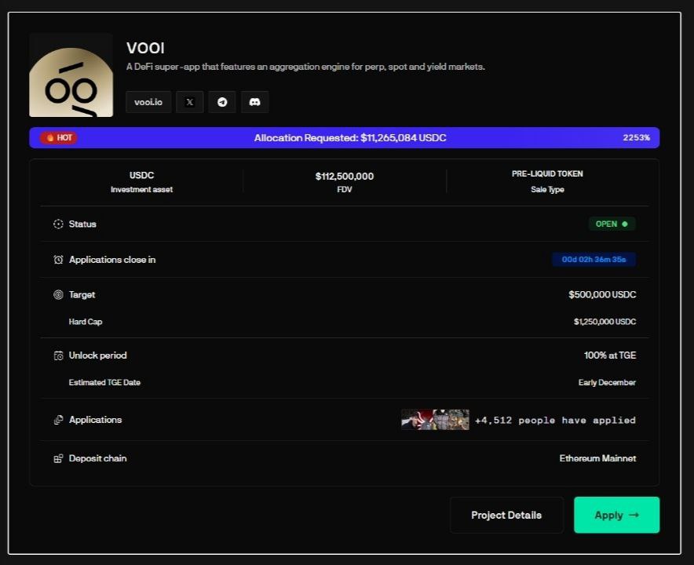Click the Target bullseye icon
This screenshot has height=565, width=694.
tap(58, 295)
